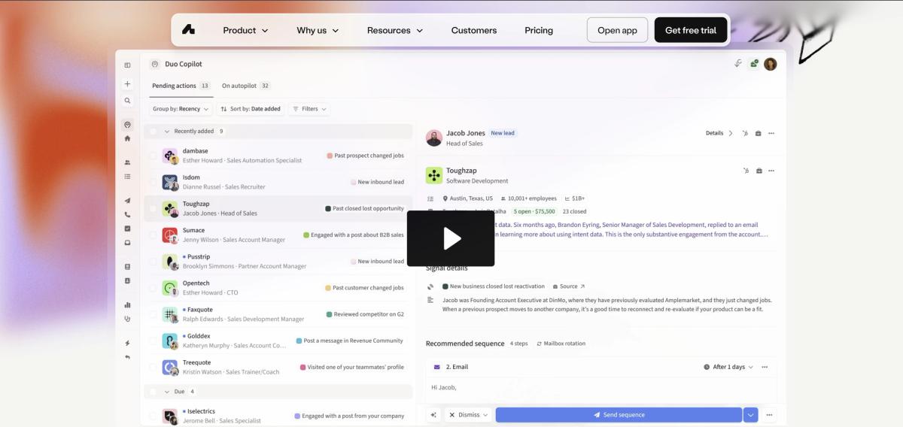Viewport: 903px width, 427px height.
Task: Click Mailbox rotation in Recommended sequence
Action: click(x=561, y=344)
